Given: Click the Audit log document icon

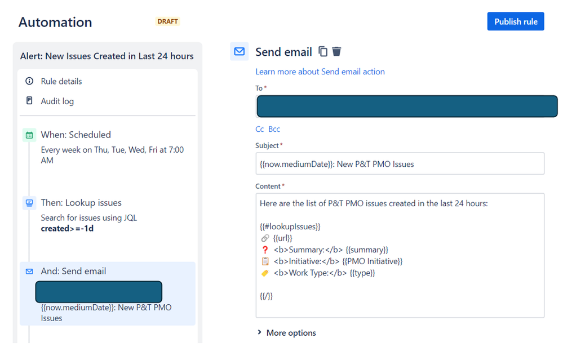Looking at the screenshot, I should (29, 101).
